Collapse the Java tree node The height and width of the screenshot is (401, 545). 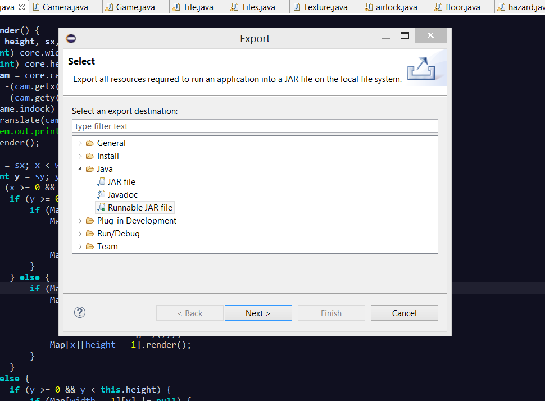click(x=80, y=169)
